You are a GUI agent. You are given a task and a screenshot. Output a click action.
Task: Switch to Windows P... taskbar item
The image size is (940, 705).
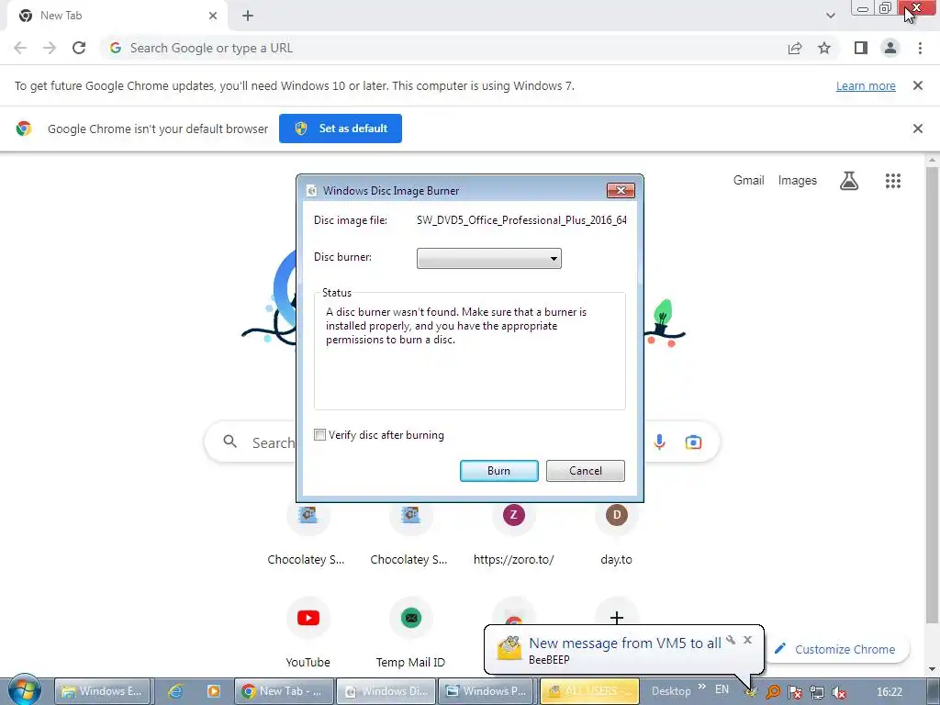(x=488, y=691)
